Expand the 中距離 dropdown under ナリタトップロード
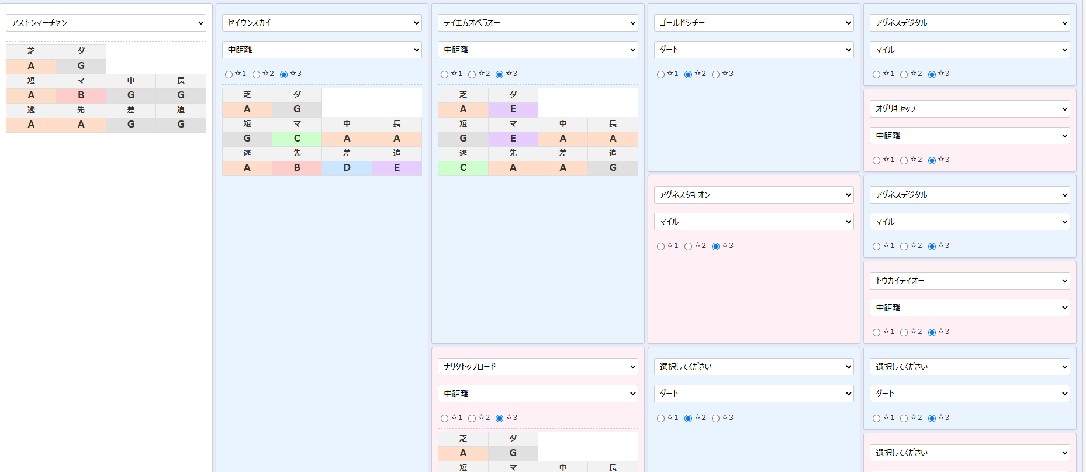 (x=538, y=394)
